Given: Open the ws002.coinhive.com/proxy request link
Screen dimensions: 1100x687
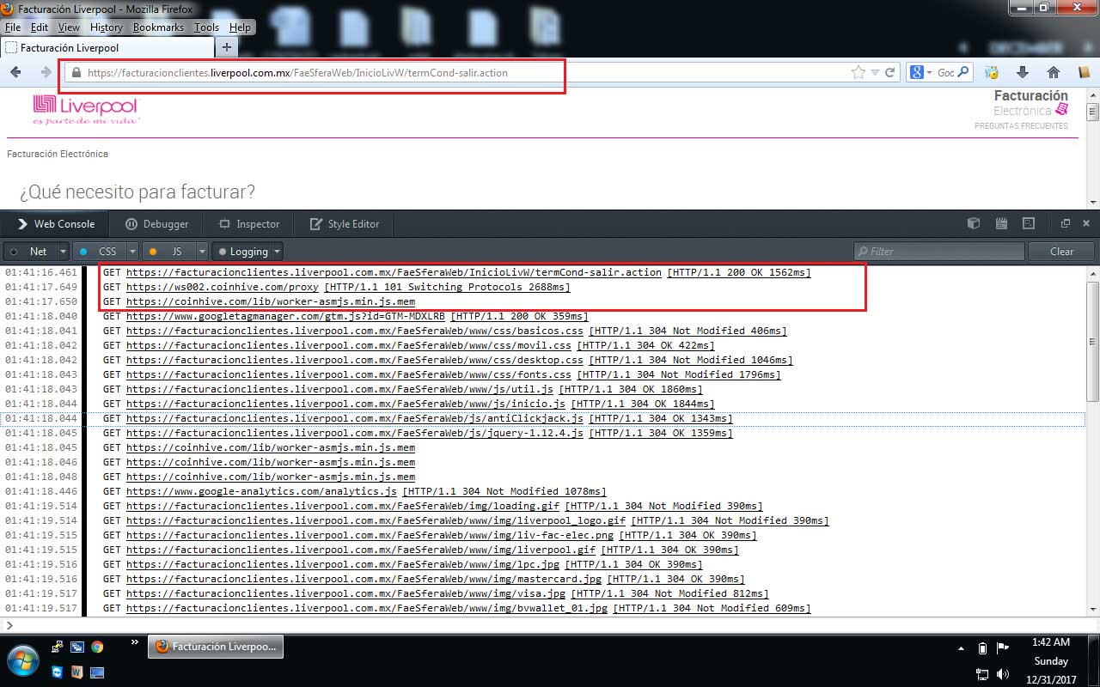Looking at the screenshot, I should tap(222, 287).
